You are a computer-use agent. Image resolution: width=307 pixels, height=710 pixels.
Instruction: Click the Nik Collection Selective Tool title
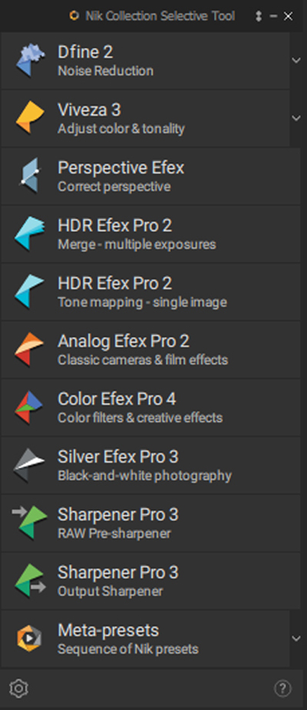pos(160,16)
